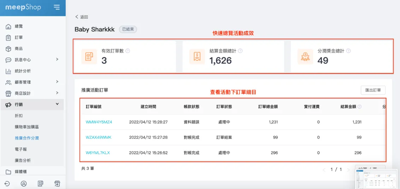Click the 分潤獎金總計 profit sharing card icon
Screen dimensions: 400x189
[305, 57]
